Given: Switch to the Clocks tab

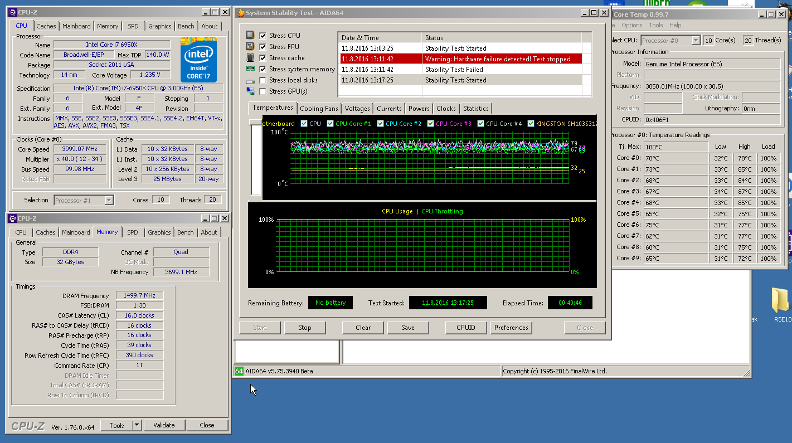Looking at the screenshot, I should [446, 109].
